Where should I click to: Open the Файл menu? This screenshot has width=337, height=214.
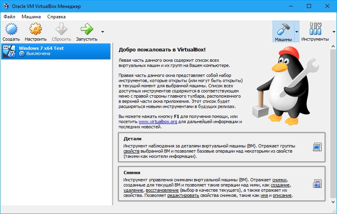[x=9, y=17]
